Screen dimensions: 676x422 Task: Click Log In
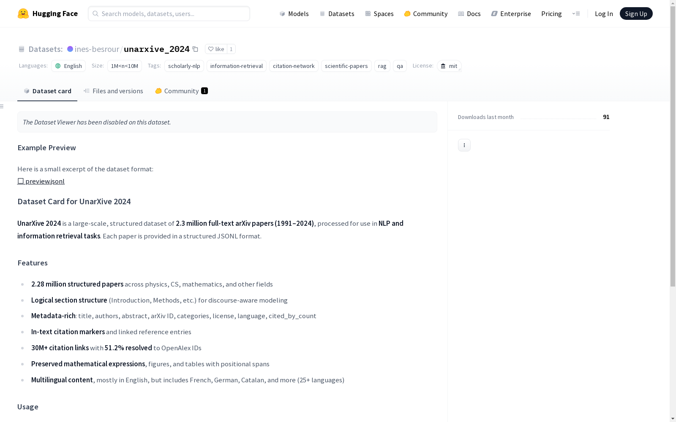click(604, 14)
